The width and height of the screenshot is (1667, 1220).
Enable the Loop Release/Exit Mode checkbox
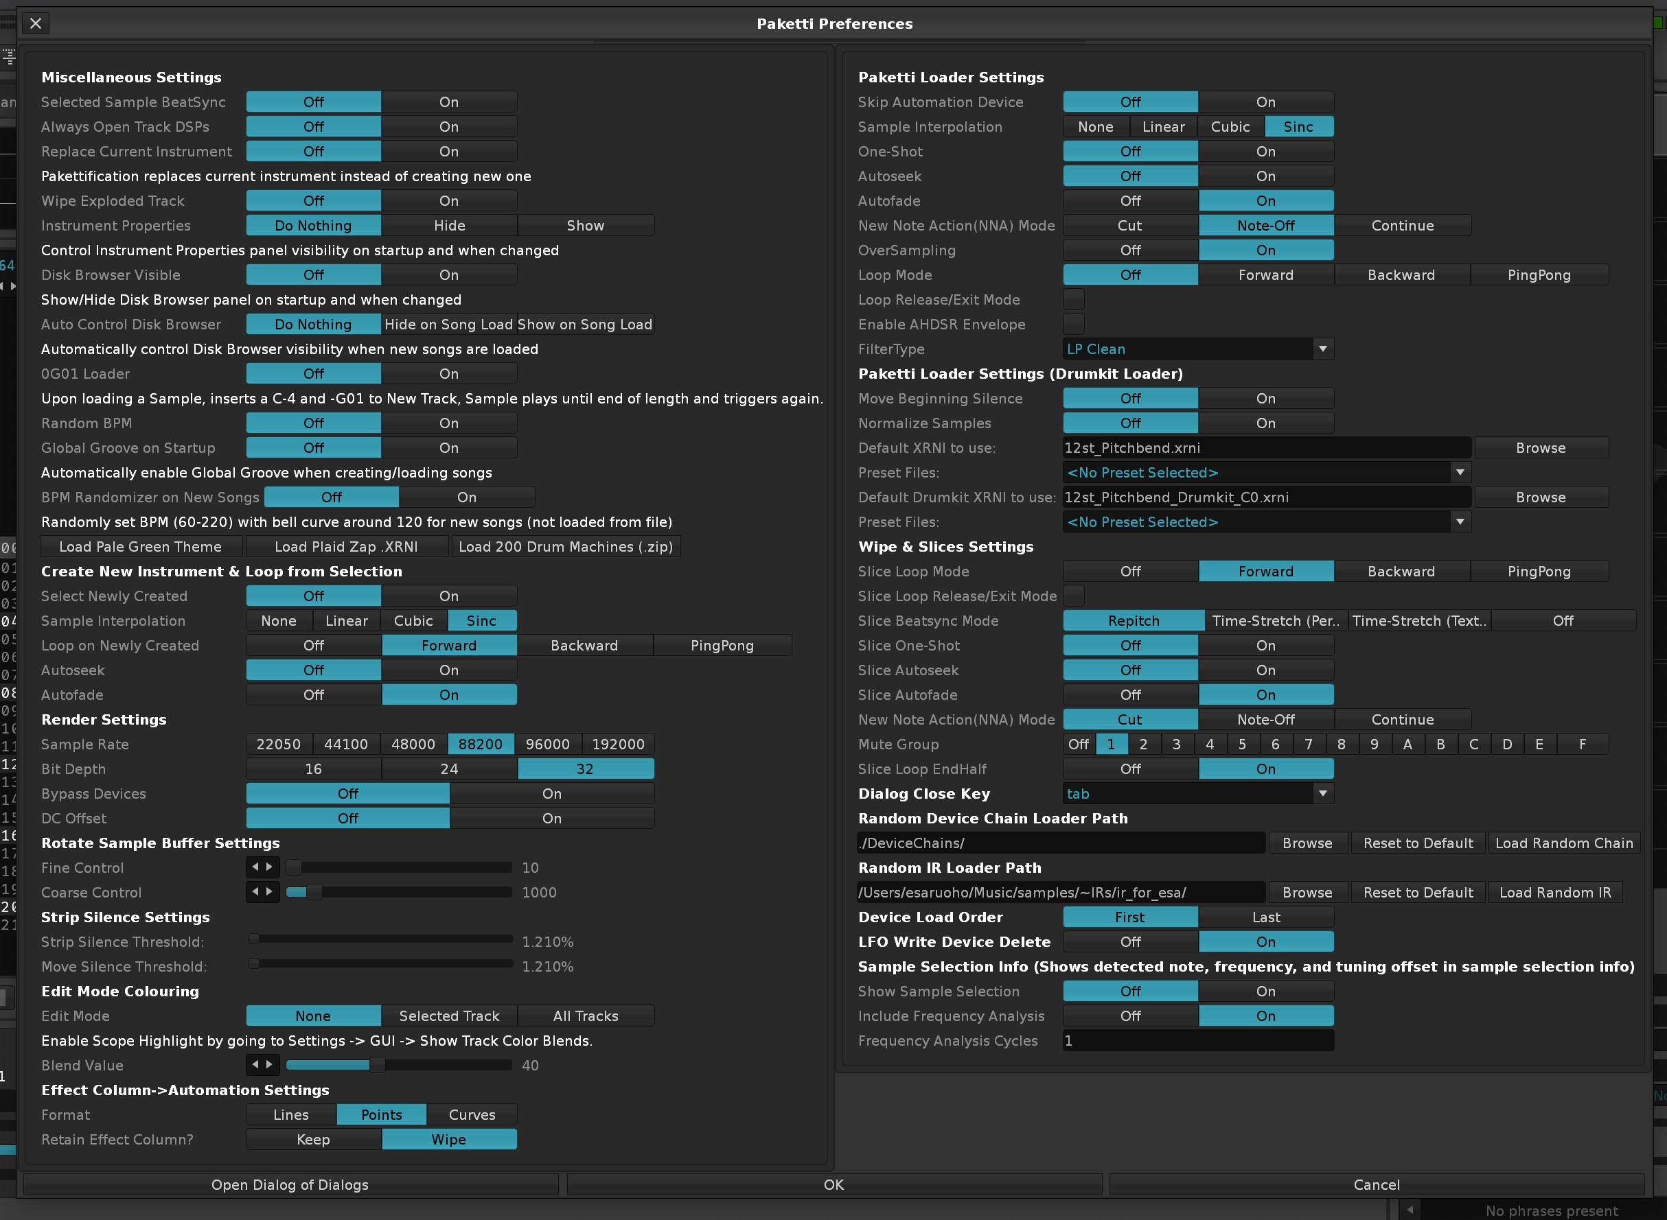pos(1073,299)
